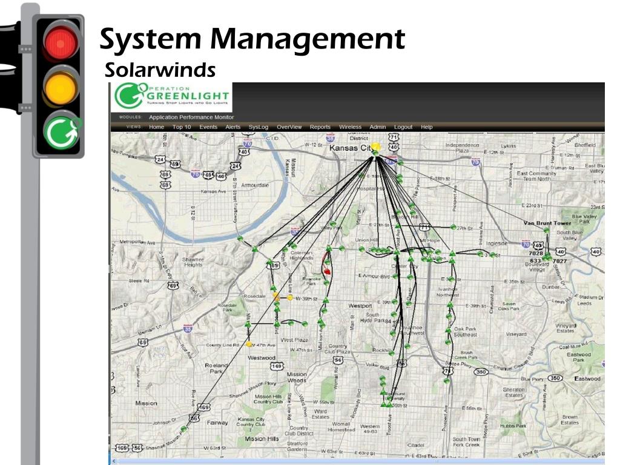The height and width of the screenshot is (465, 620).
Task: Open the OverView menu item
Action: point(289,127)
